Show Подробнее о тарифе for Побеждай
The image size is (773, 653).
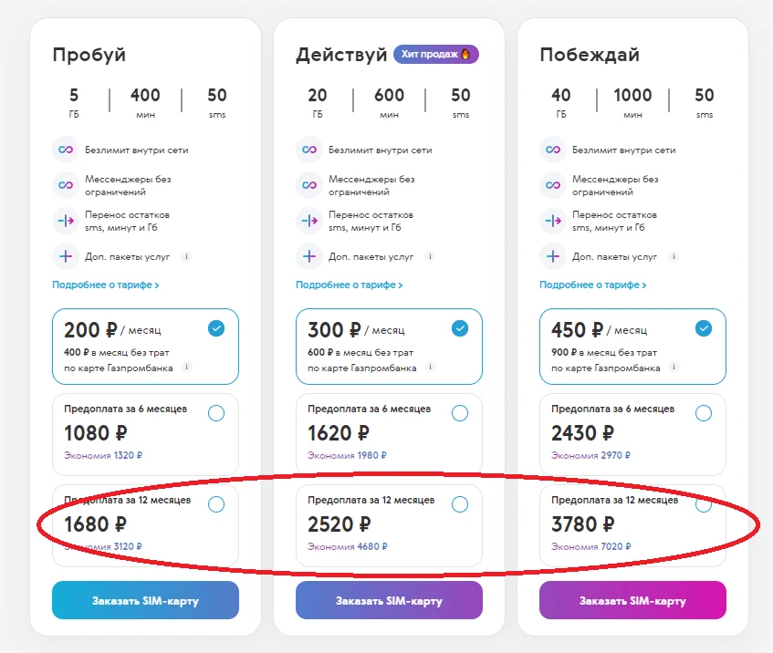pyautogui.click(x=593, y=285)
